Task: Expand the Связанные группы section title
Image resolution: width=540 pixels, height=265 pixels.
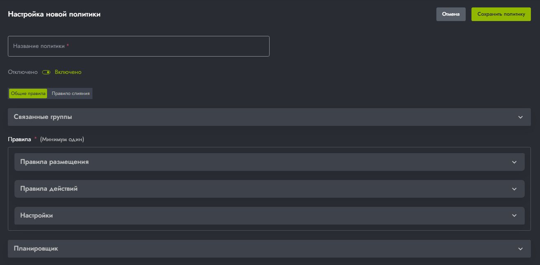Action: point(43,117)
